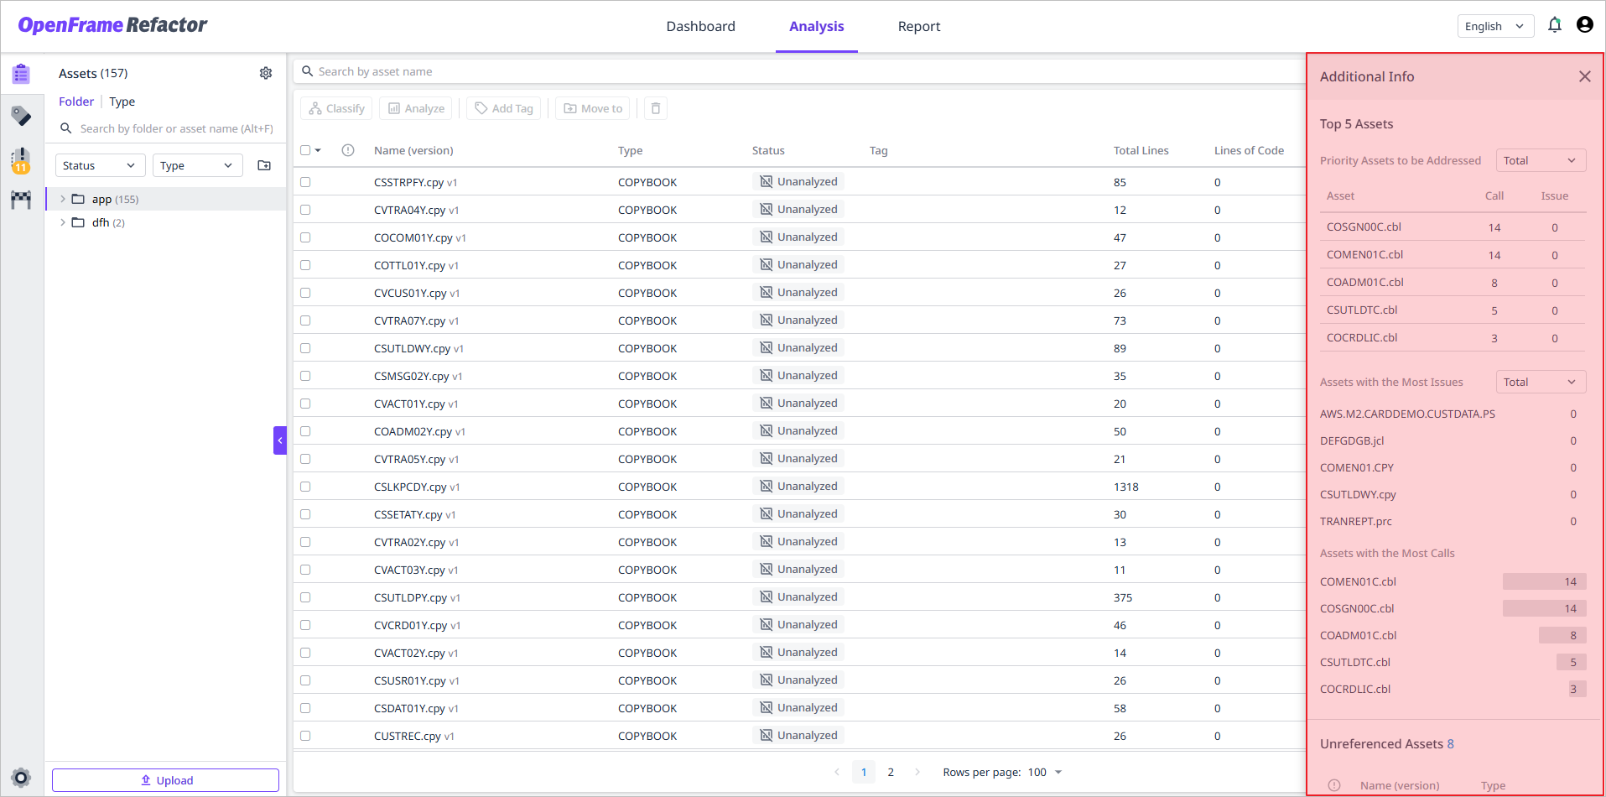
Task: Open select-all checkbox dropdown arrow
Action: click(x=318, y=150)
